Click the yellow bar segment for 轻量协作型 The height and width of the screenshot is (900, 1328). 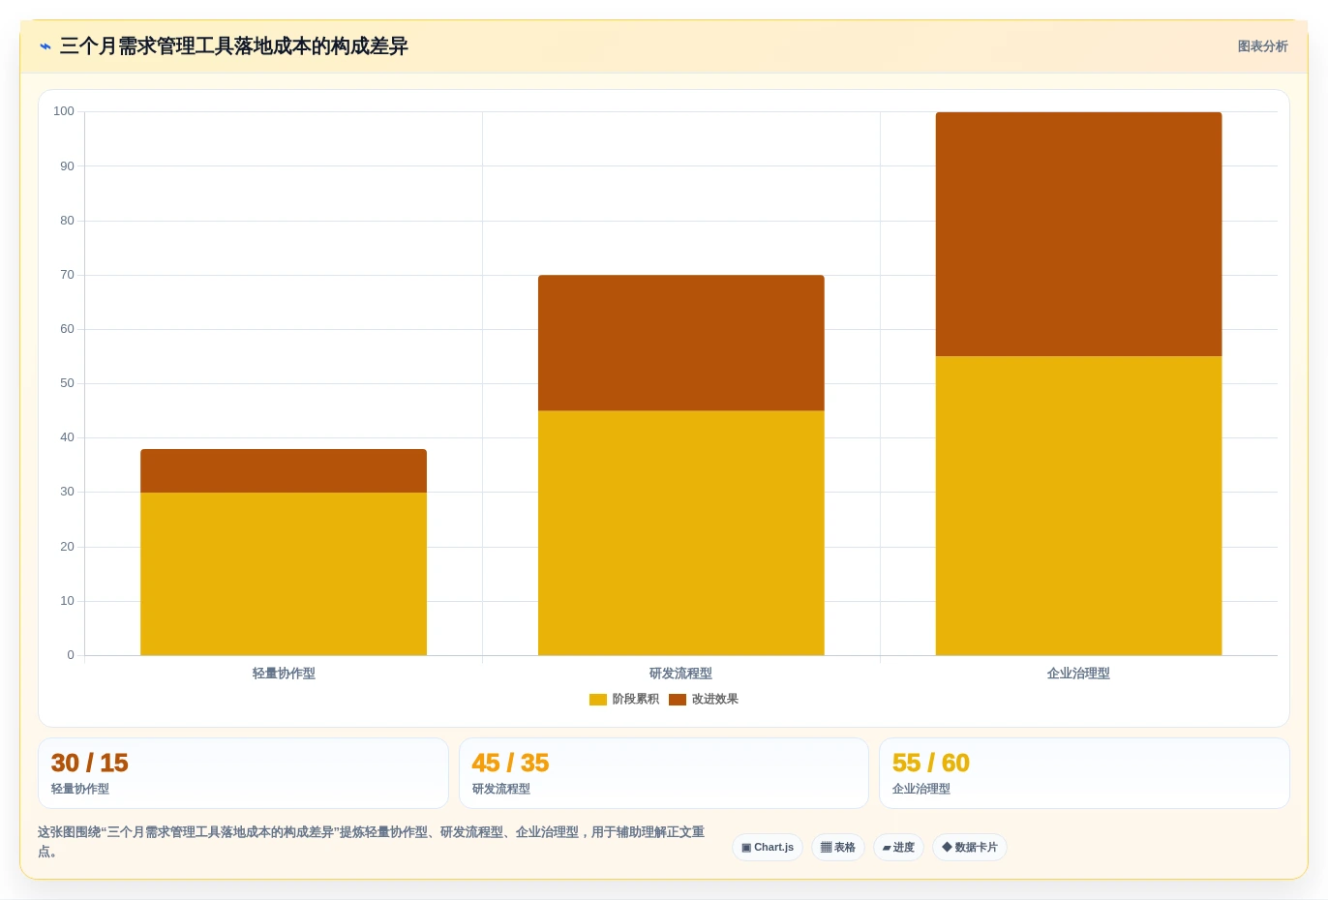coord(284,574)
